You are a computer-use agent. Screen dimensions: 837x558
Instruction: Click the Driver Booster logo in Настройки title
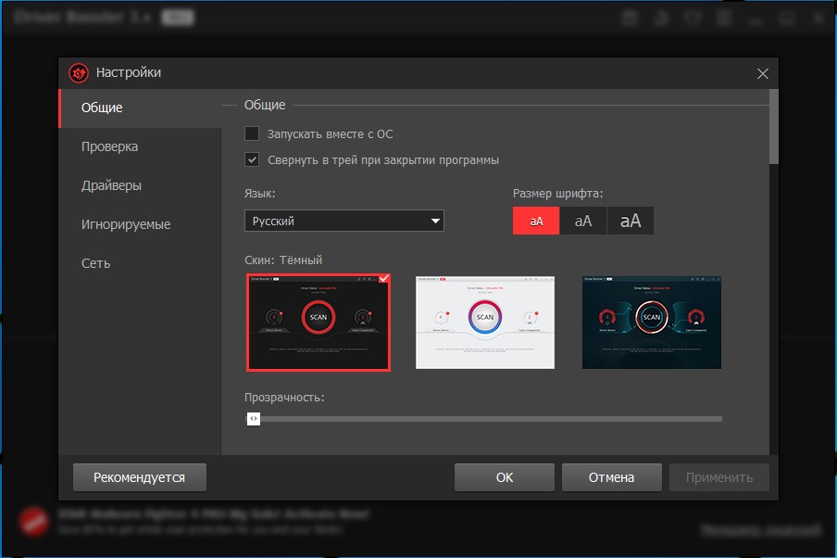coord(79,73)
